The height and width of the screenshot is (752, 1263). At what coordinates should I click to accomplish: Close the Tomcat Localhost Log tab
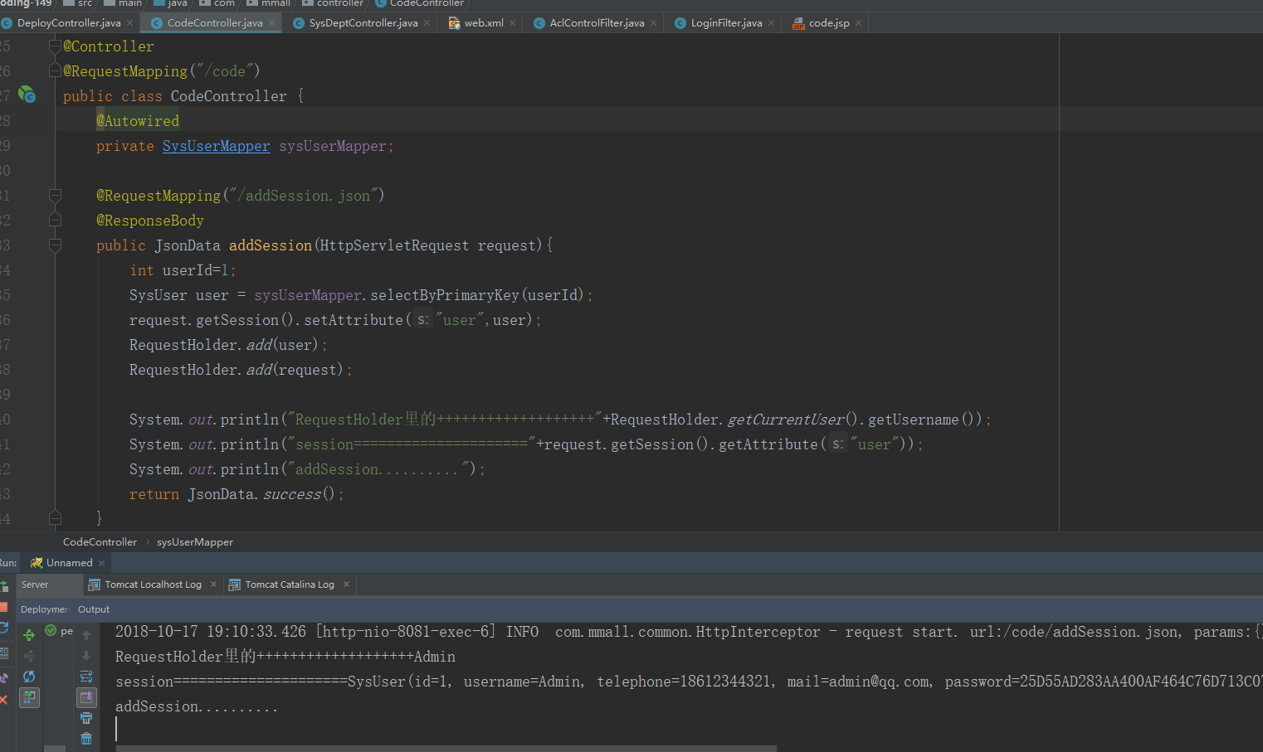click(213, 585)
